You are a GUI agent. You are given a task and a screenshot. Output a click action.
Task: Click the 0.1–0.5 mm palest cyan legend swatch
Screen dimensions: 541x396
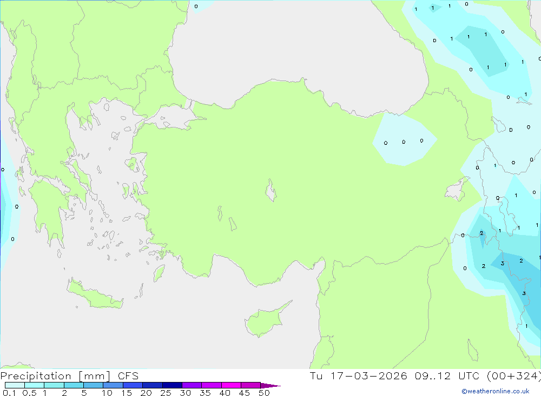click(x=15, y=385)
